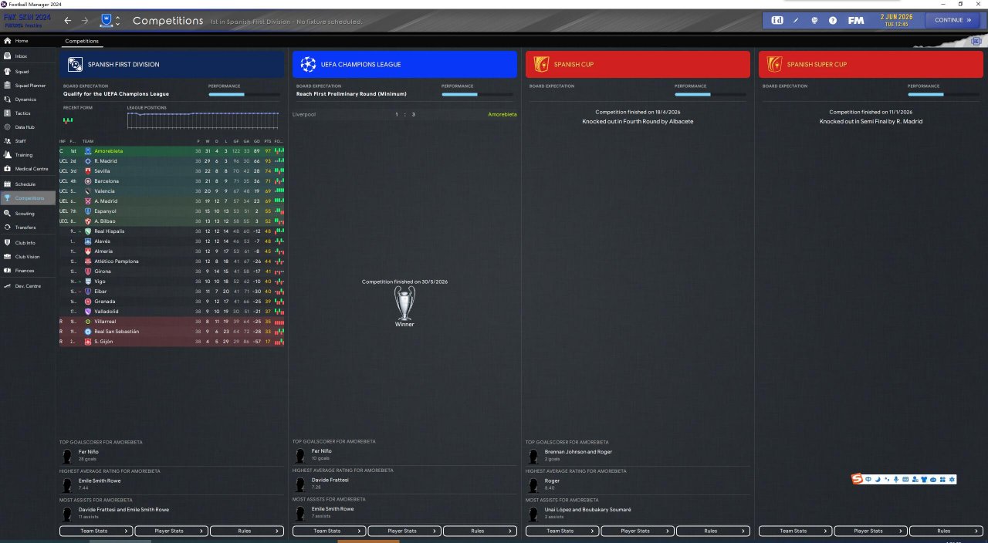
Task: Go back with the left arrow
Action: pyautogui.click(x=68, y=21)
